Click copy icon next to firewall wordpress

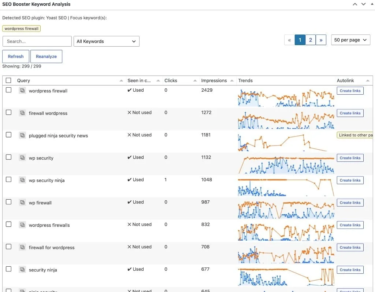pyautogui.click(x=22, y=113)
